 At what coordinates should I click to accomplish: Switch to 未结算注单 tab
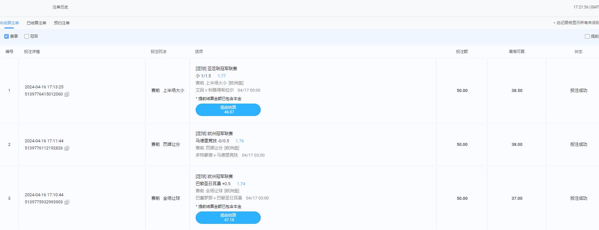[x=9, y=23]
